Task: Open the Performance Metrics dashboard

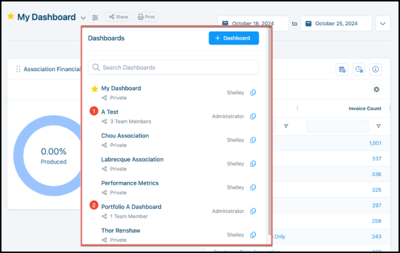Action: 130,183
